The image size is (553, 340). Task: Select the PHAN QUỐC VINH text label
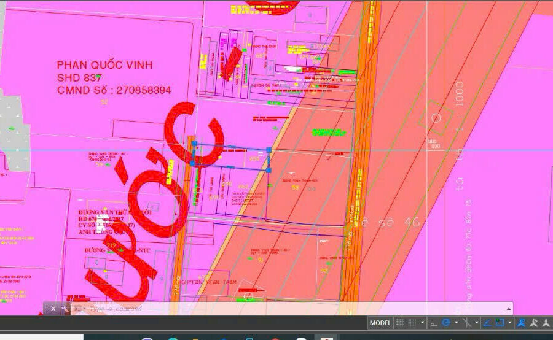(104, 65)
